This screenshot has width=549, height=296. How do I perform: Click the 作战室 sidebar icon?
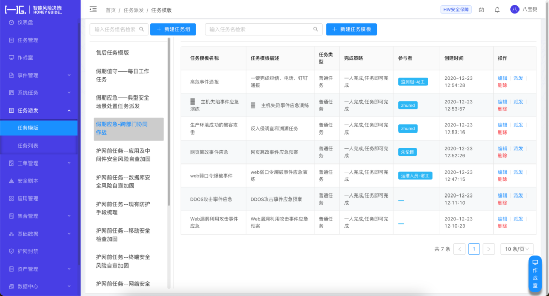pyautogui.click(x=11, y=57)
